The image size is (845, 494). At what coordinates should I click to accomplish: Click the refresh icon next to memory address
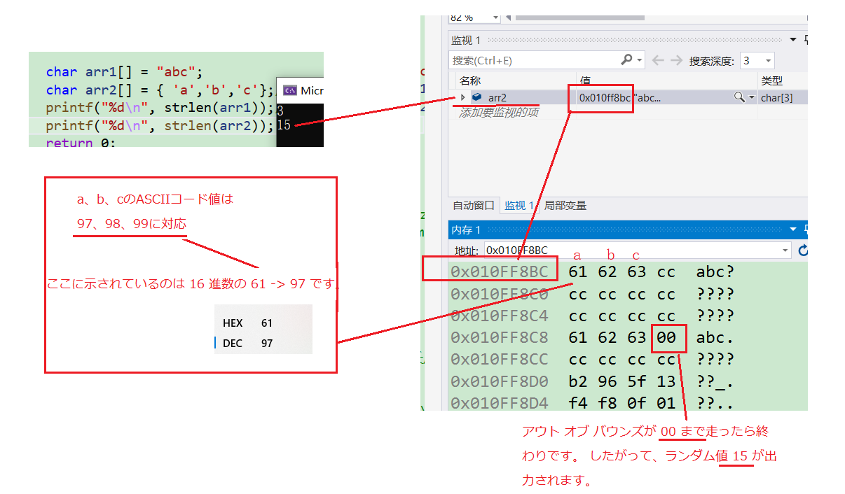point(803,250)
